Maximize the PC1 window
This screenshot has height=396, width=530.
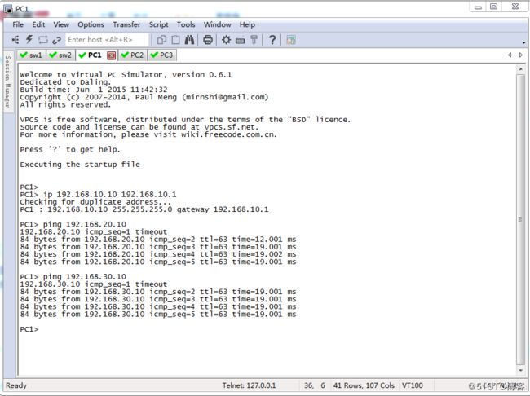[x=494, y=7]
